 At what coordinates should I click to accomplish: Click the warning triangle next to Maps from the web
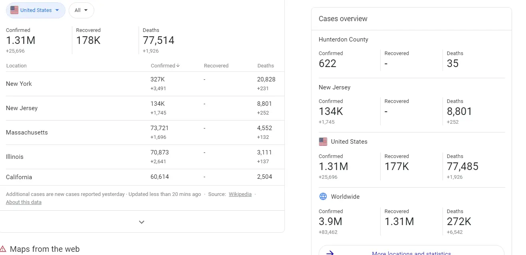3,249
